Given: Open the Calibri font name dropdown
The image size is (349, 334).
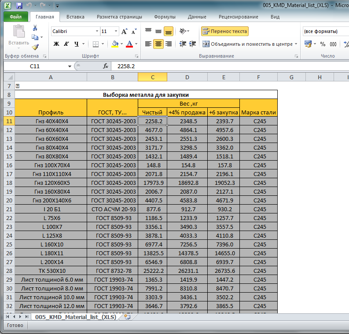Looking at the screenshot, I should [97, 32].
